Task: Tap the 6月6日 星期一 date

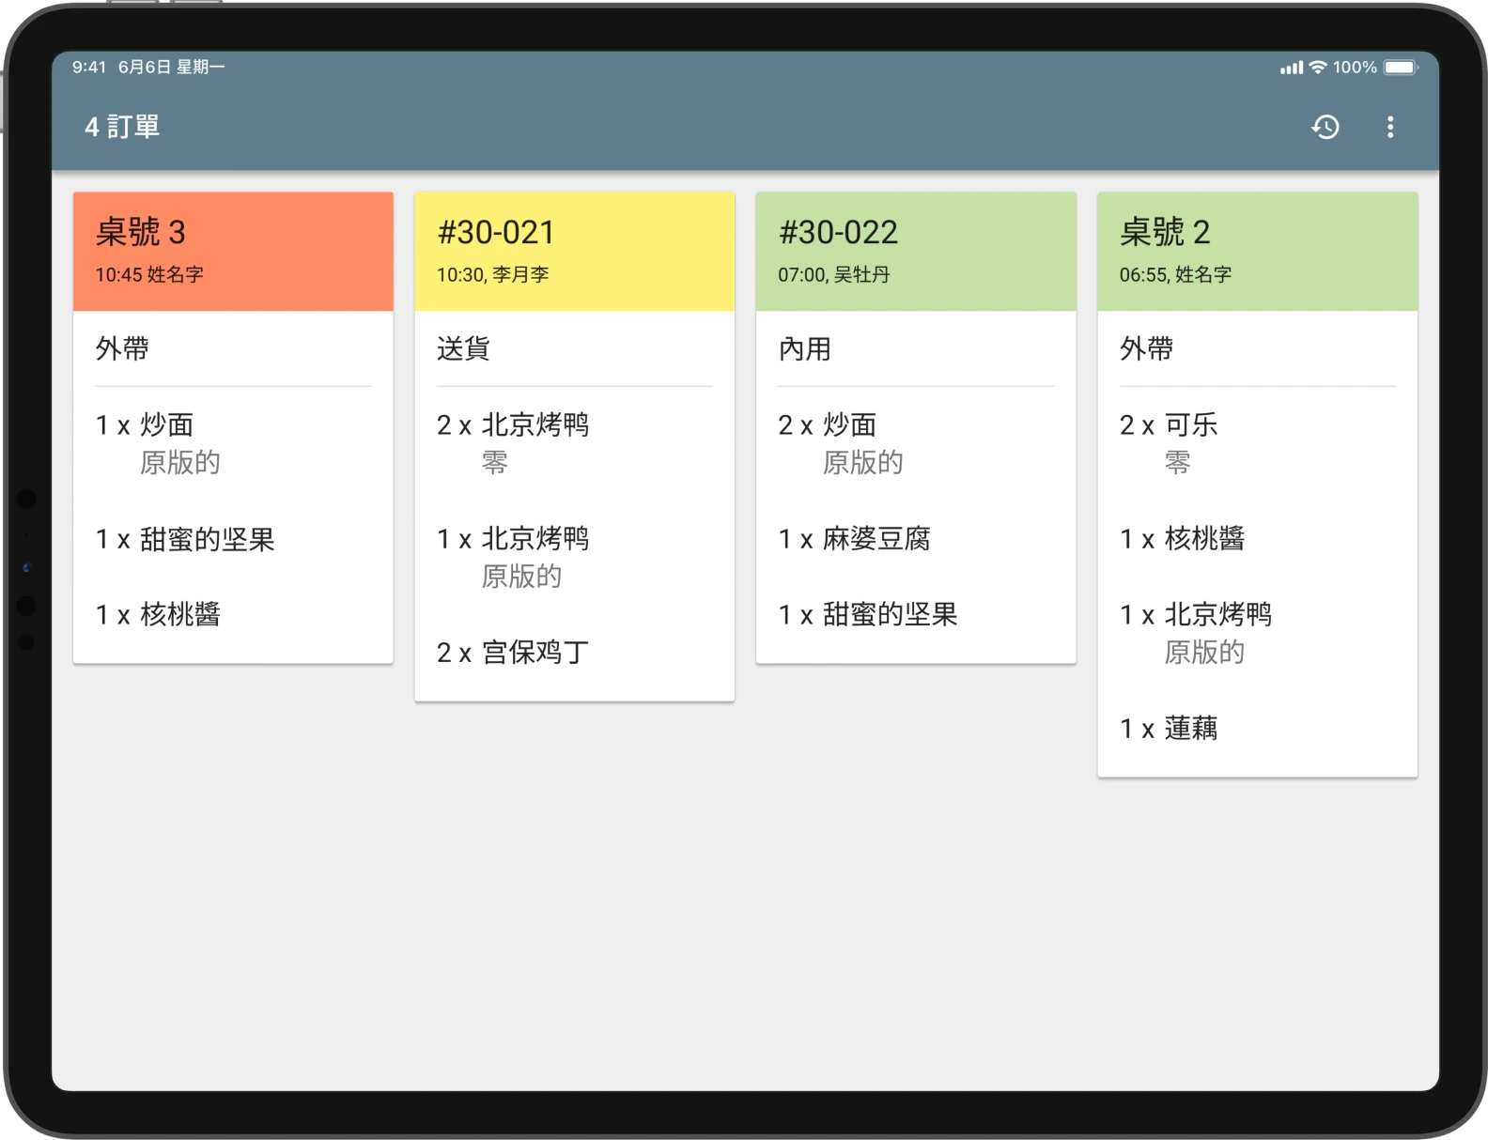Action: [171, 67]
